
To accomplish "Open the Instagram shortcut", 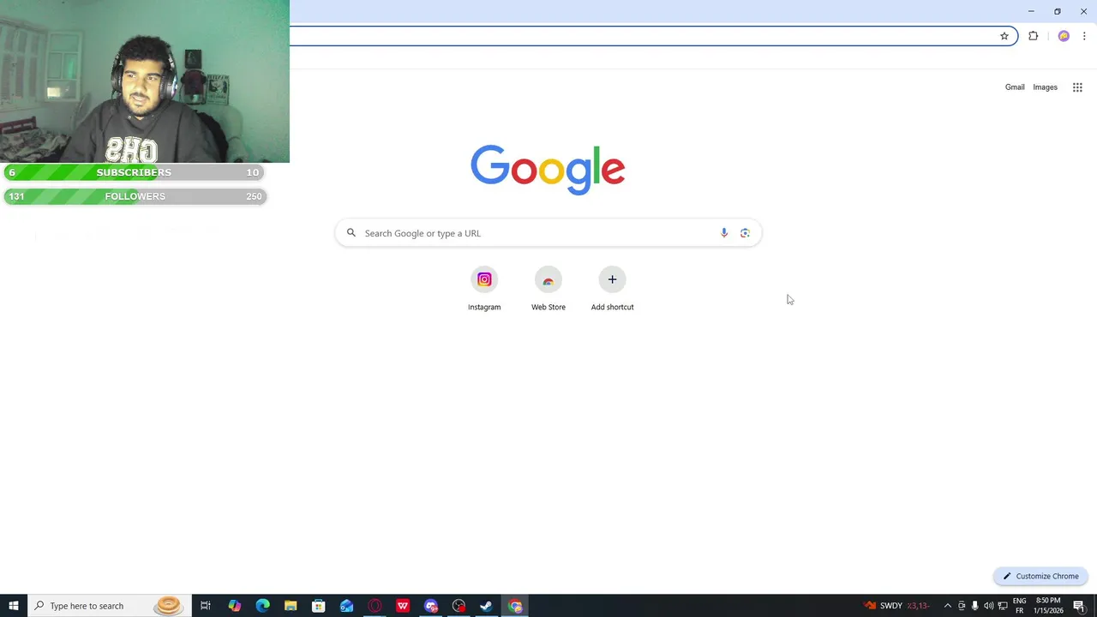I will (x=484, y=290).
